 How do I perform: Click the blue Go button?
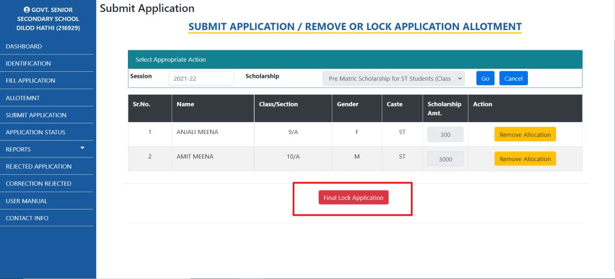click(485, 78)
